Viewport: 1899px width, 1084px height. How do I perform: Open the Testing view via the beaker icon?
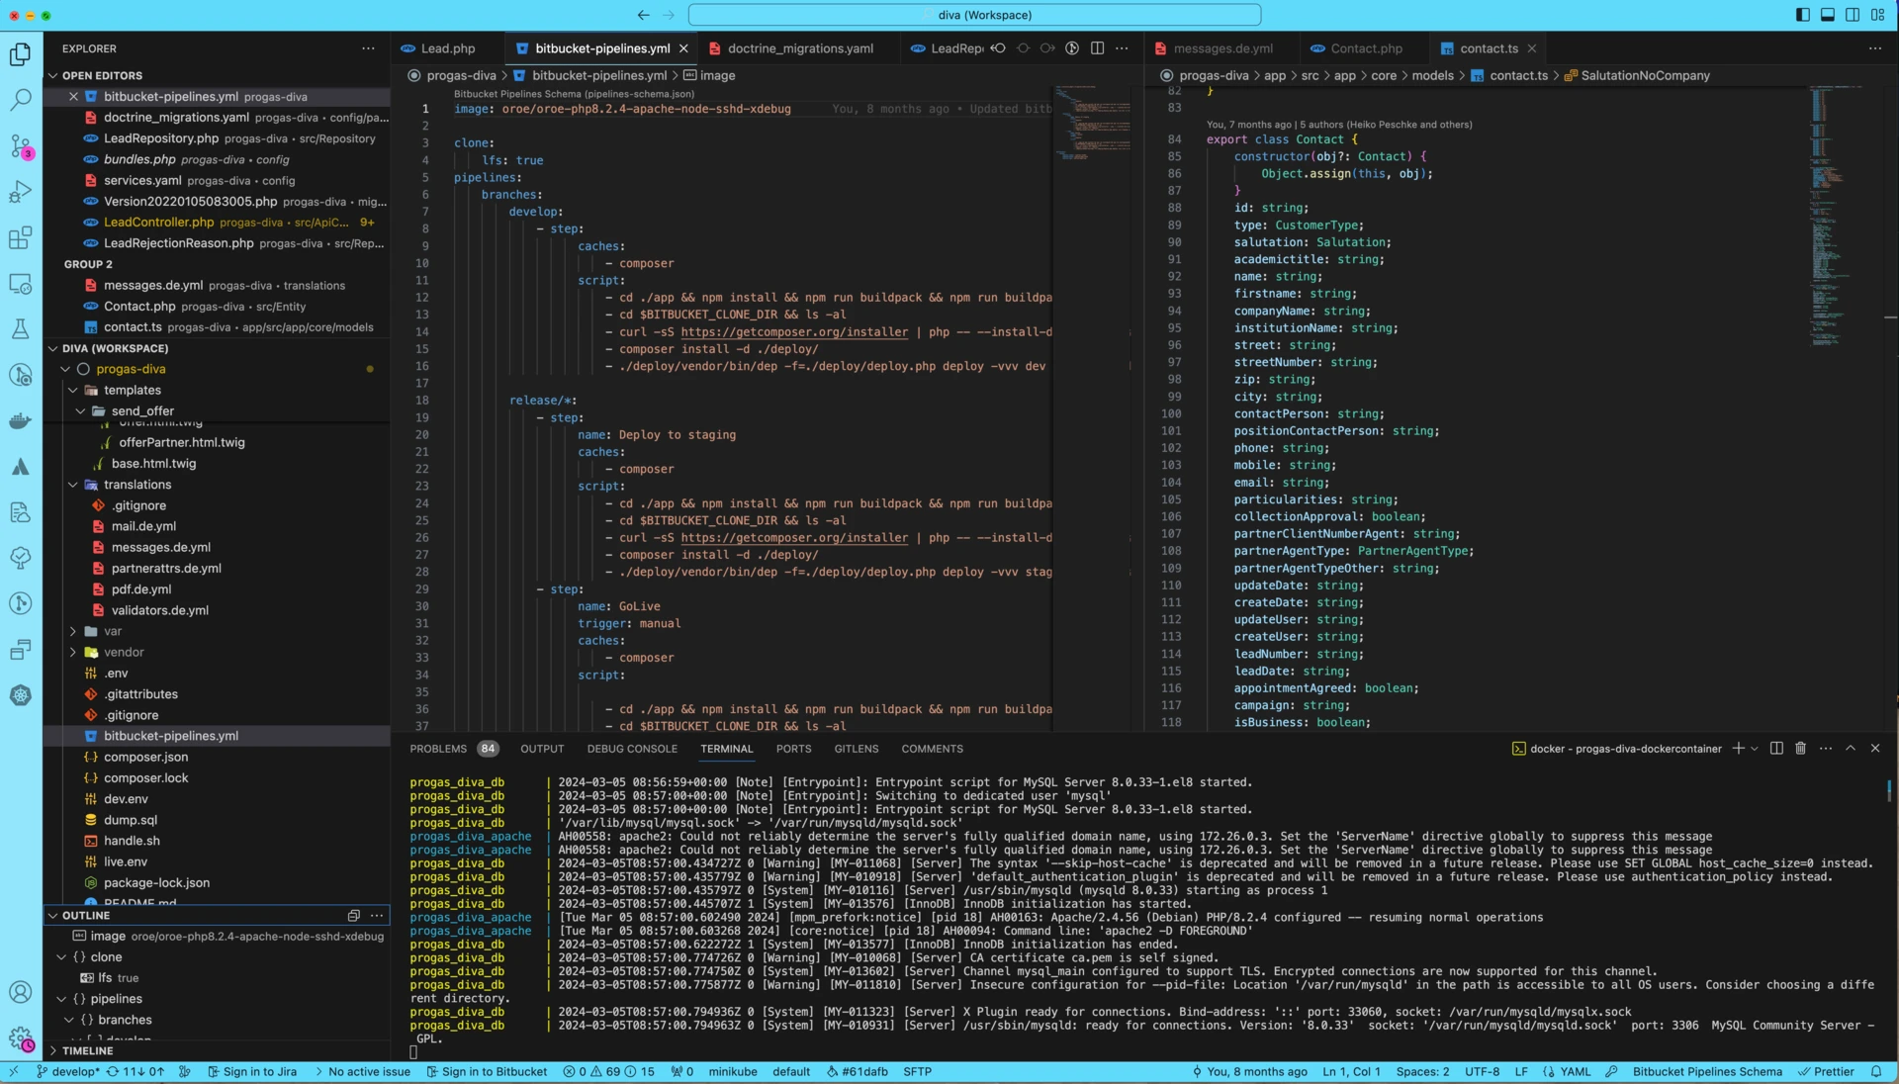[x=20, y=329]
